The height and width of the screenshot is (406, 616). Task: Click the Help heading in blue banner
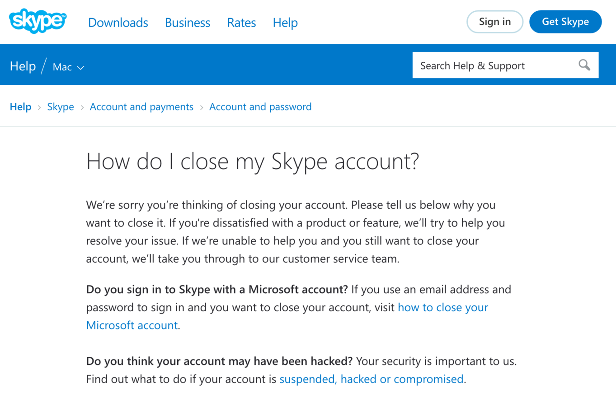click(23, 66)
